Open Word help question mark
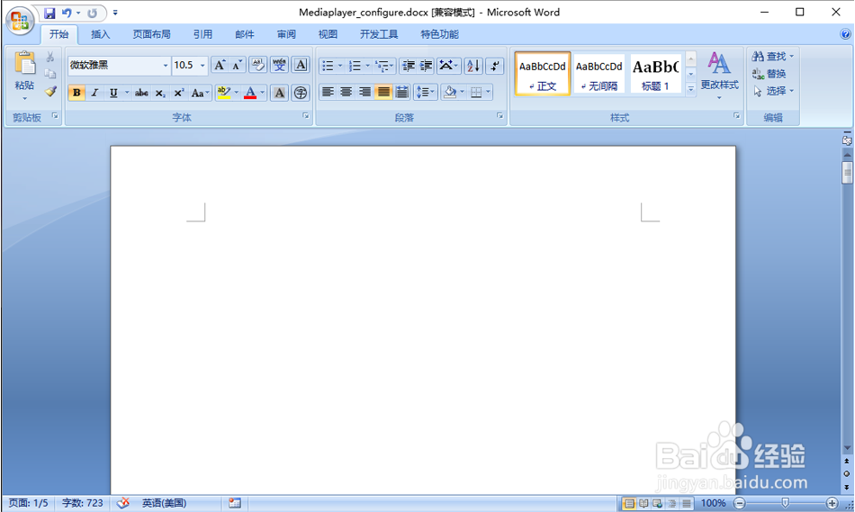This screenshot has width=855, height=512. click(x=845, y=34)
